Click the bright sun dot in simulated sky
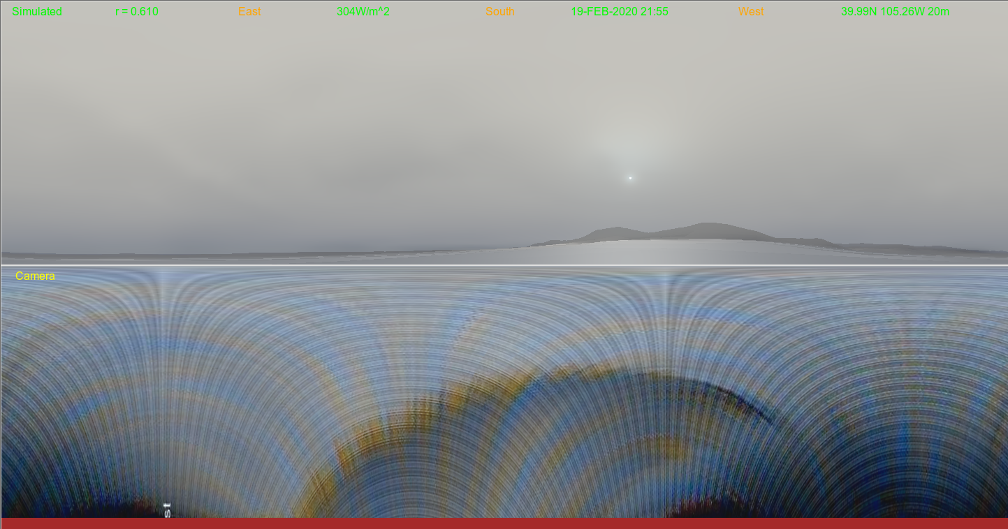This screenshot has width=1008, height=529. (x=630, y=178)
